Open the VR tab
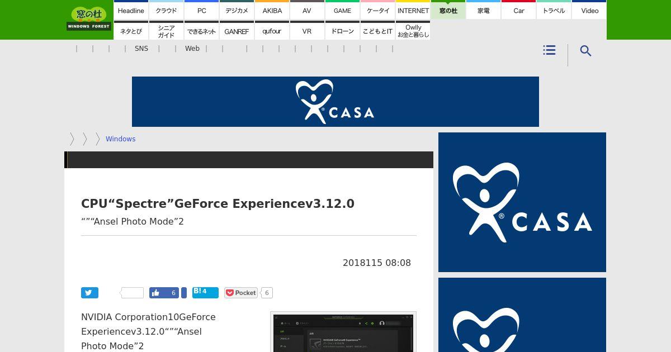The image size is (671, 352). [307, 31]
